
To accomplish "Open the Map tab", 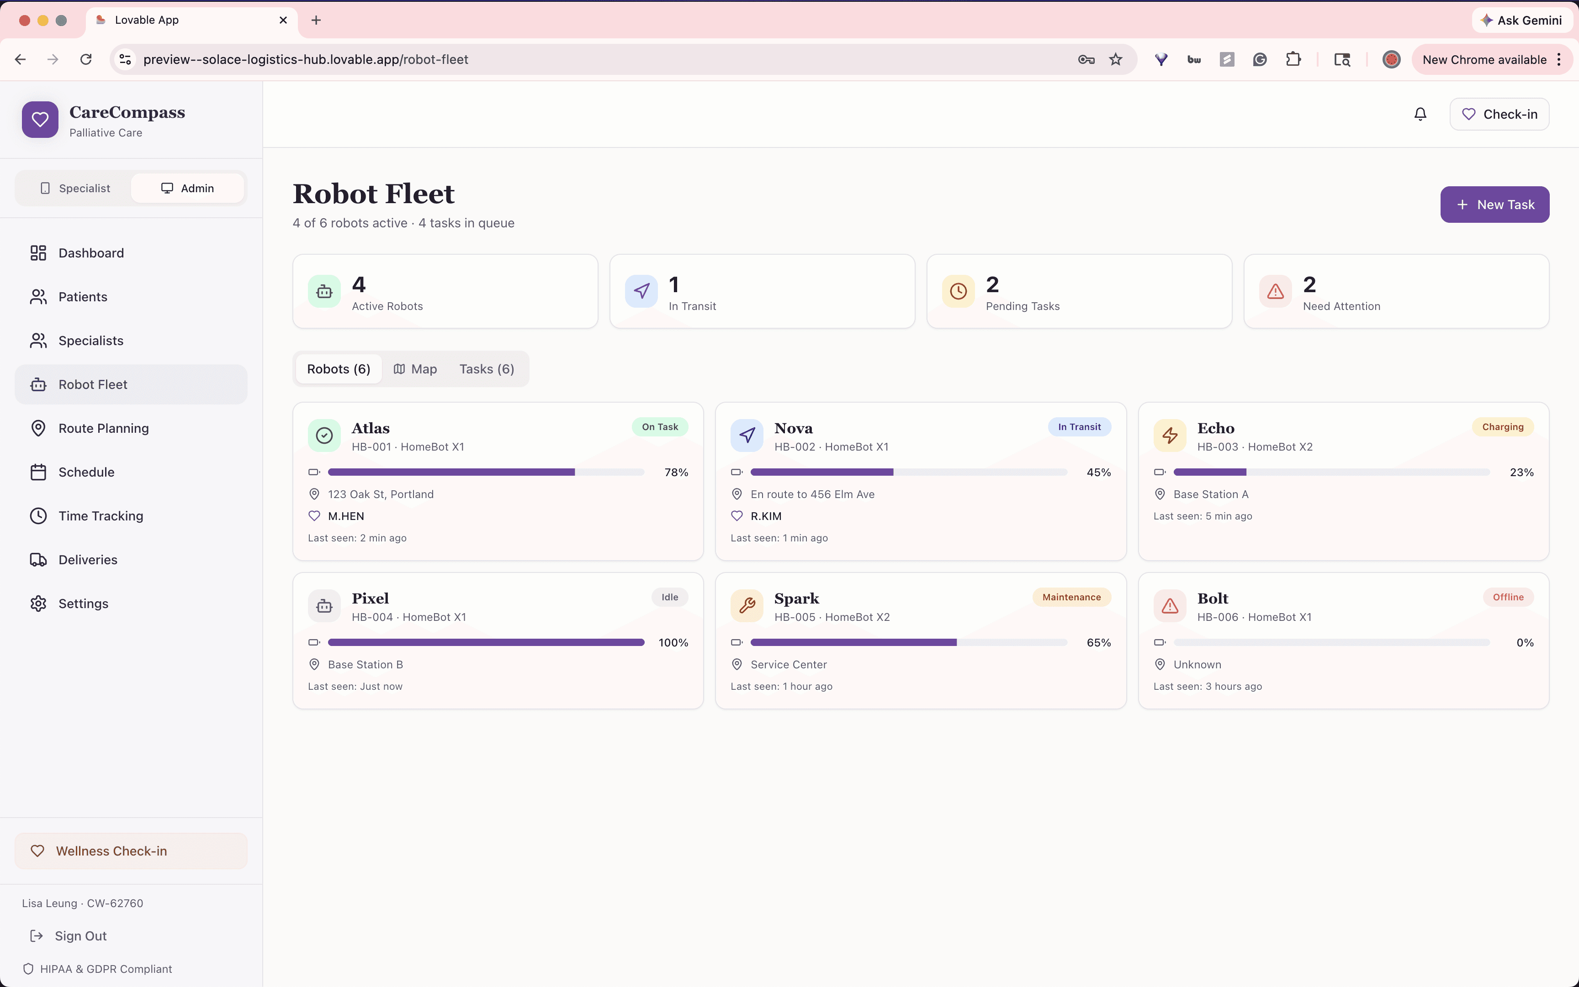I will click(x=415, y=369).
